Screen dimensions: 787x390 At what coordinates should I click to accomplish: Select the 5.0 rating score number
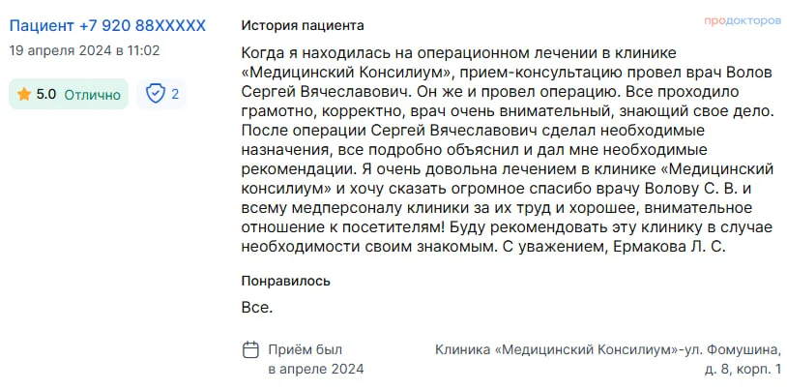tap(45, 95)
